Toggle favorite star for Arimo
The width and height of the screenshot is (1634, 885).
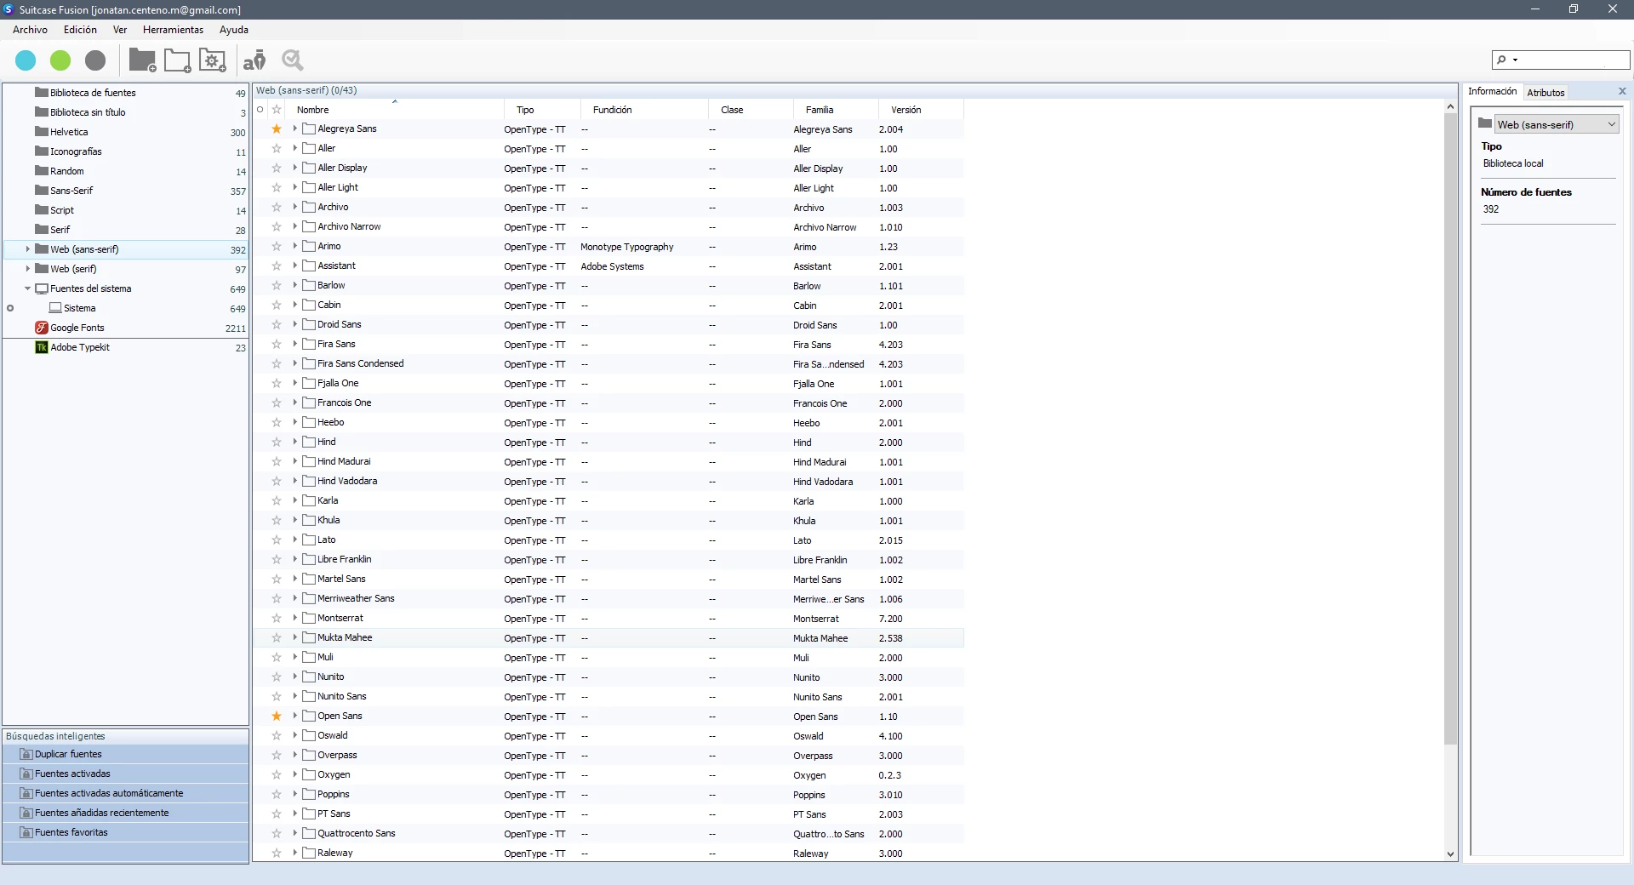[277, 246]
